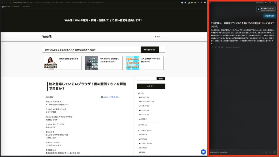279x157 pixels.
Task: Open the AIについて (24) subcategory
Action: (x=144, y=97)
